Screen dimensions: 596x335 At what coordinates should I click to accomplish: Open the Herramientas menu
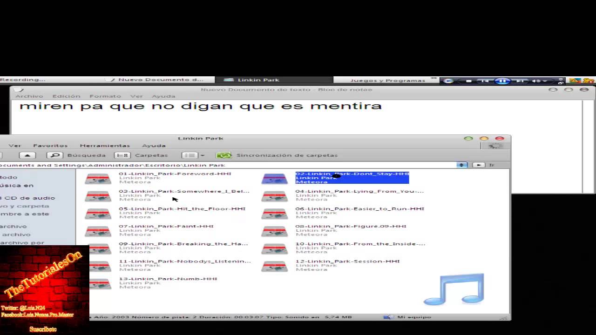[105, 146]
